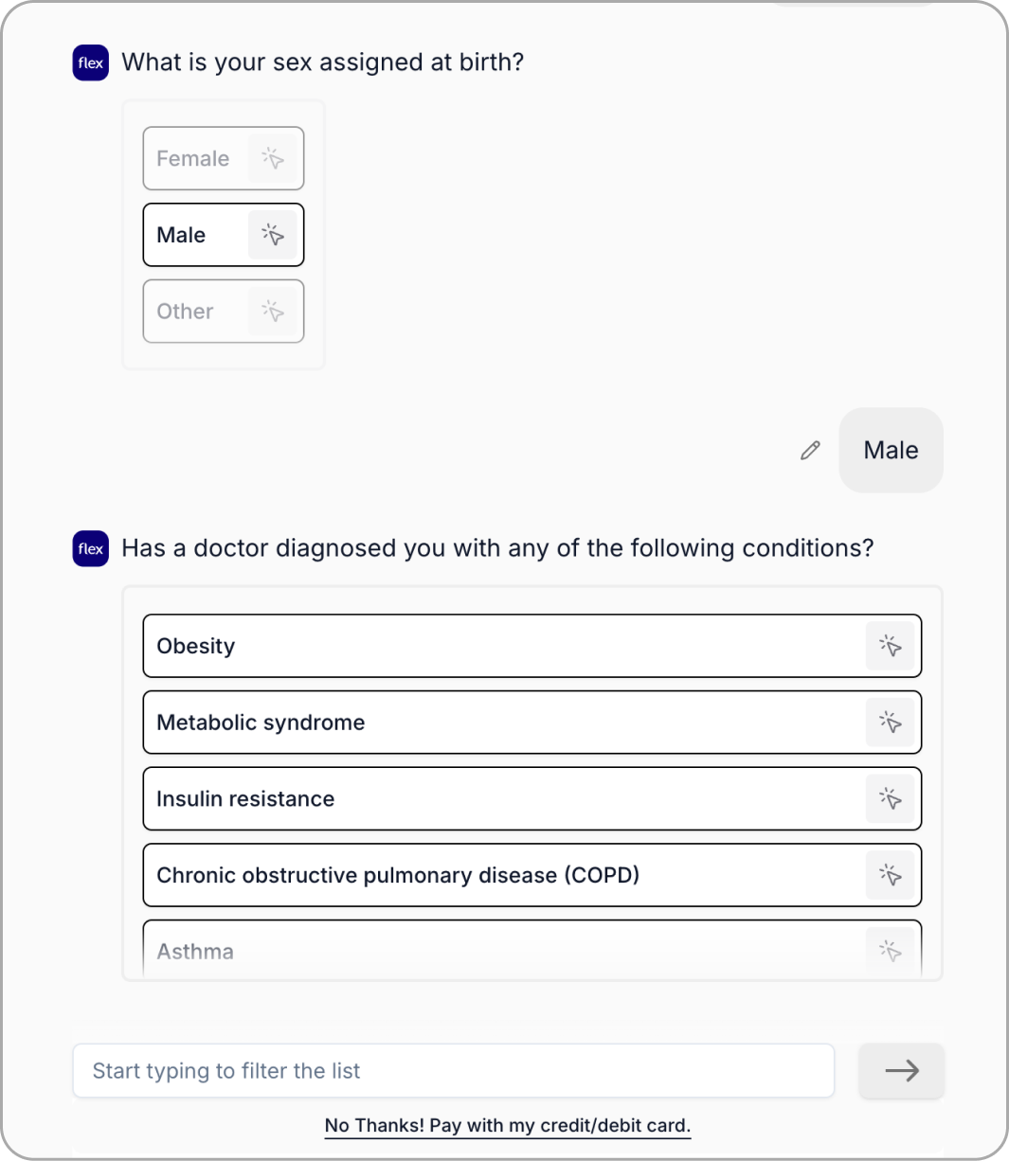The height and width of the screenshot is (1161, 1009).
Task: Focus the filter list text field
Action: point(453,1071)
